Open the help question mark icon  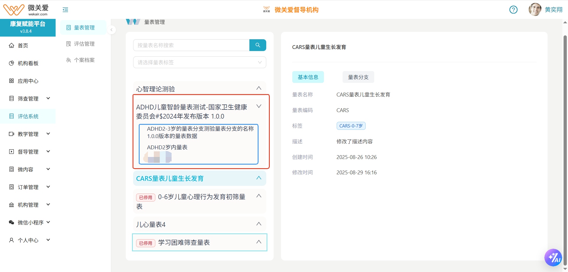513,10
